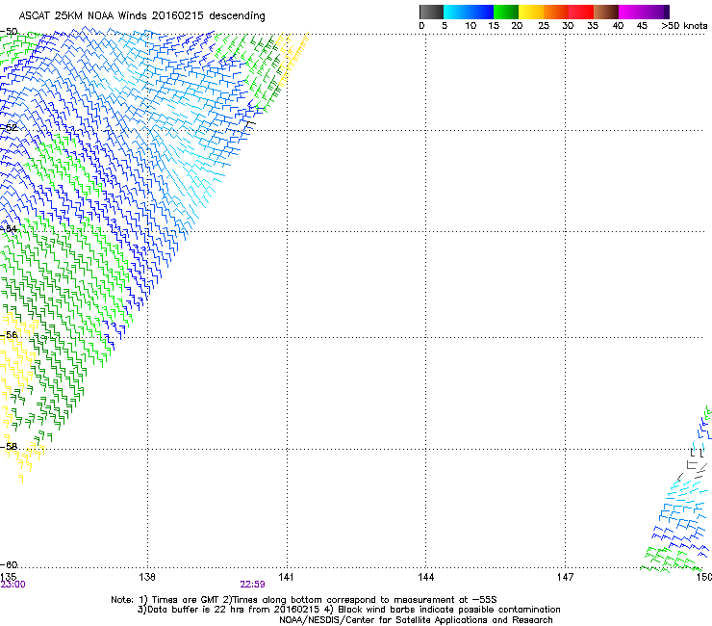Image resolution: width=712 pixels, height=626 pixels.
Task: Click the '>50 knots' legend label
Action: pyautogui.click(x=684, y=26)
